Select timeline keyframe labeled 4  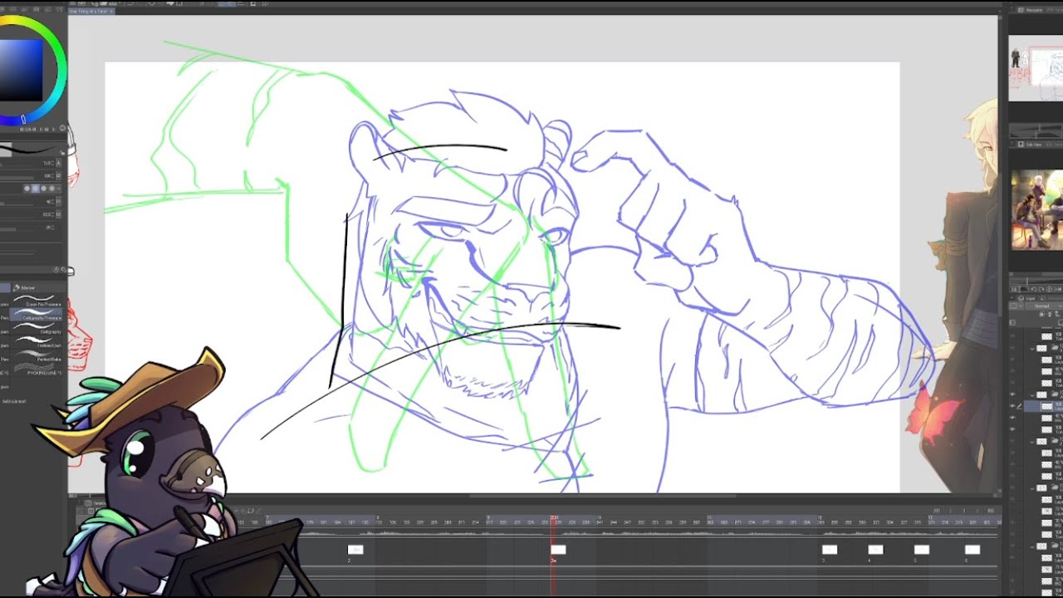[x=875, y=550]
